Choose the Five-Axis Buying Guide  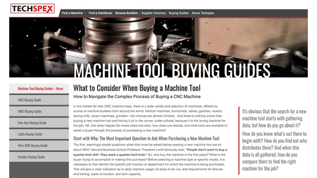pos(32,123)
